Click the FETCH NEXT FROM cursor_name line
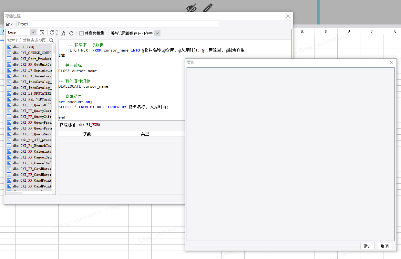The height and width of the screenshot is (259, 401). pyautogui.click(x=156, y=50)
